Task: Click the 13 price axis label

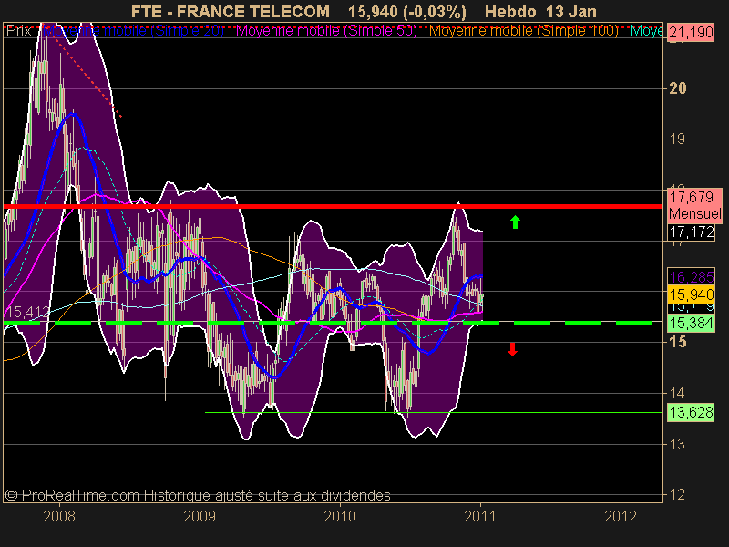Action: click(x=677, y=444)
